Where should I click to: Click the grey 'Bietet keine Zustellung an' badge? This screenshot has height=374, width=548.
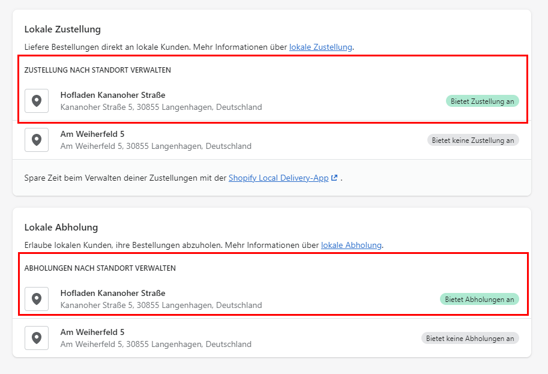coord(472,140)
